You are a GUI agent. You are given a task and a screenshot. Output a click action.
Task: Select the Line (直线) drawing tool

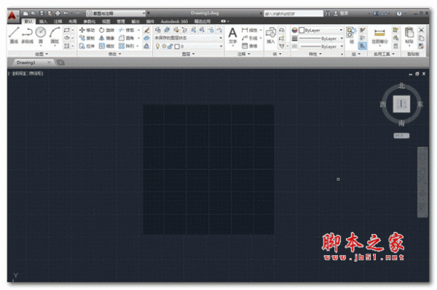(14, 35)
